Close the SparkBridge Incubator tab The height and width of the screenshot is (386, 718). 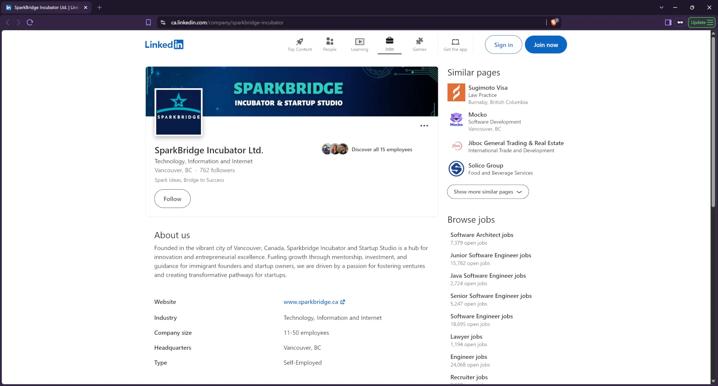(86, 7)
